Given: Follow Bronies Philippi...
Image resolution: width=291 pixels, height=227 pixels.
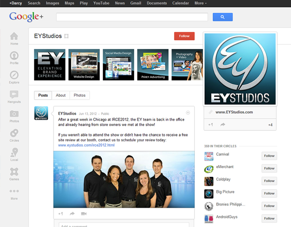Looking at the screenshot, I should [269, 206].
